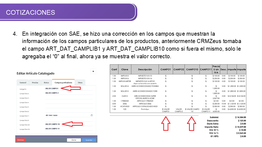Save changes with the Guardar button
The height and width of the screenshot is (147, 262).
89,140
